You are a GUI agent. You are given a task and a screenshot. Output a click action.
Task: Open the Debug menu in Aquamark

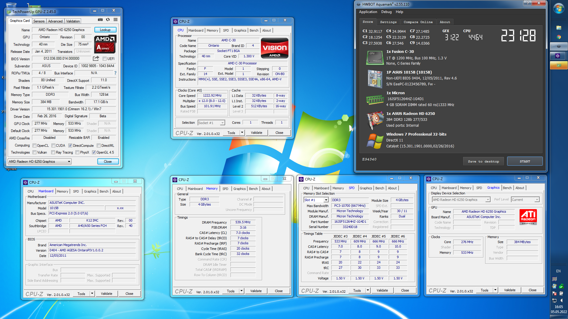(386, 12)
